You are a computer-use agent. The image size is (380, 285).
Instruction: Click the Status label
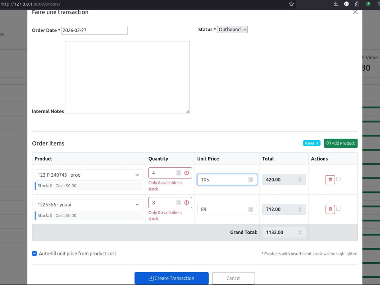click(x=207, y=30)
